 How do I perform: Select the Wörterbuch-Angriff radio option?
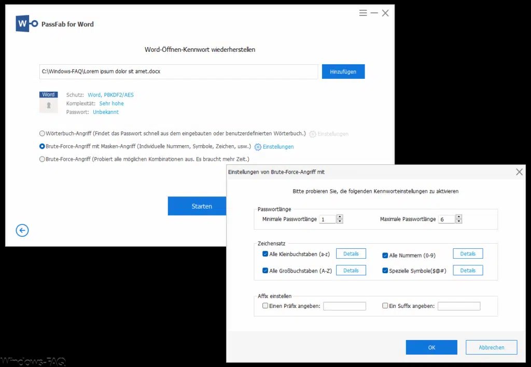point(43,134)
